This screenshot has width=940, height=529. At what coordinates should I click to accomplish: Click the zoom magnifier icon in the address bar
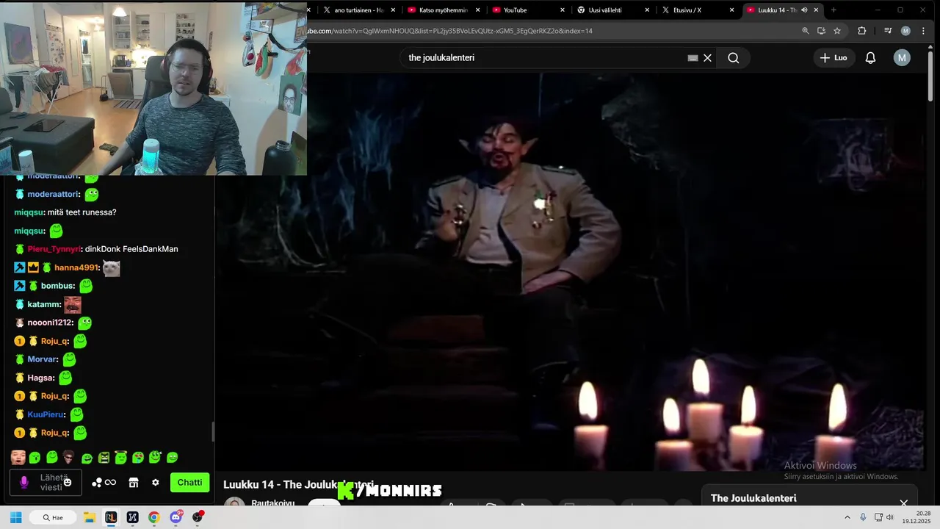coord(806,31)
